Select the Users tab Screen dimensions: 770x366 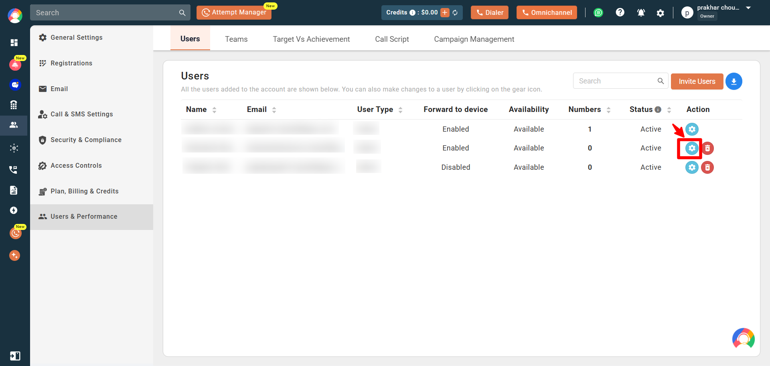pyautogui.click(x=190, y=39)
